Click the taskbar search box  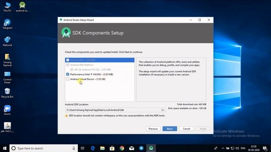click(44, 148)
